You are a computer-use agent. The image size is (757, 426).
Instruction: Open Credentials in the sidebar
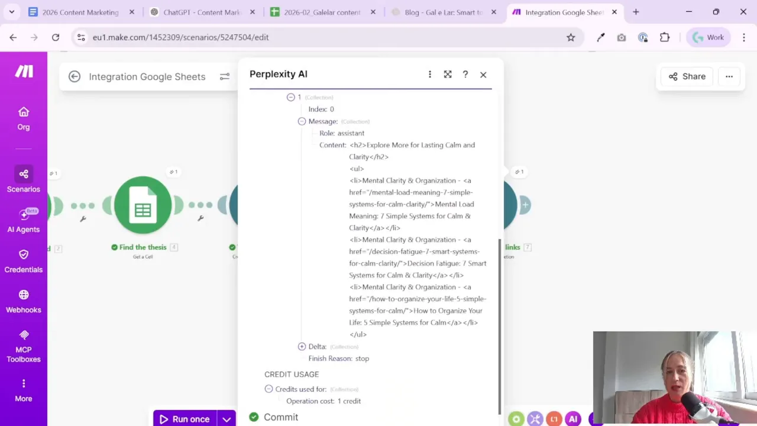(x=24, y=261)
